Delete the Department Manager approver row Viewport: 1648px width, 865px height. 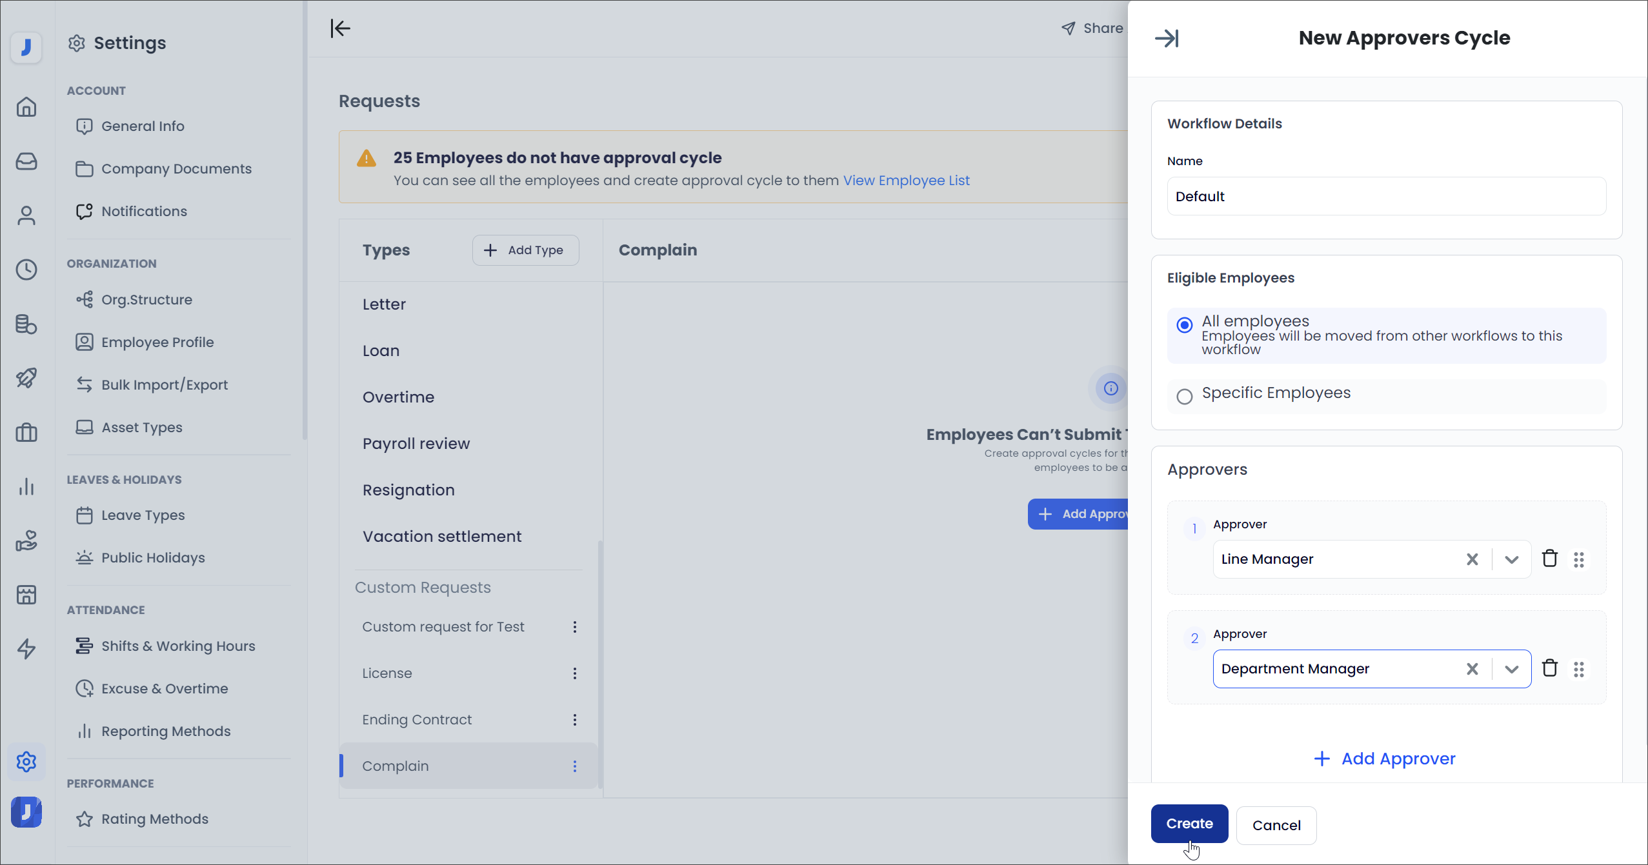tap(1549, 668)
